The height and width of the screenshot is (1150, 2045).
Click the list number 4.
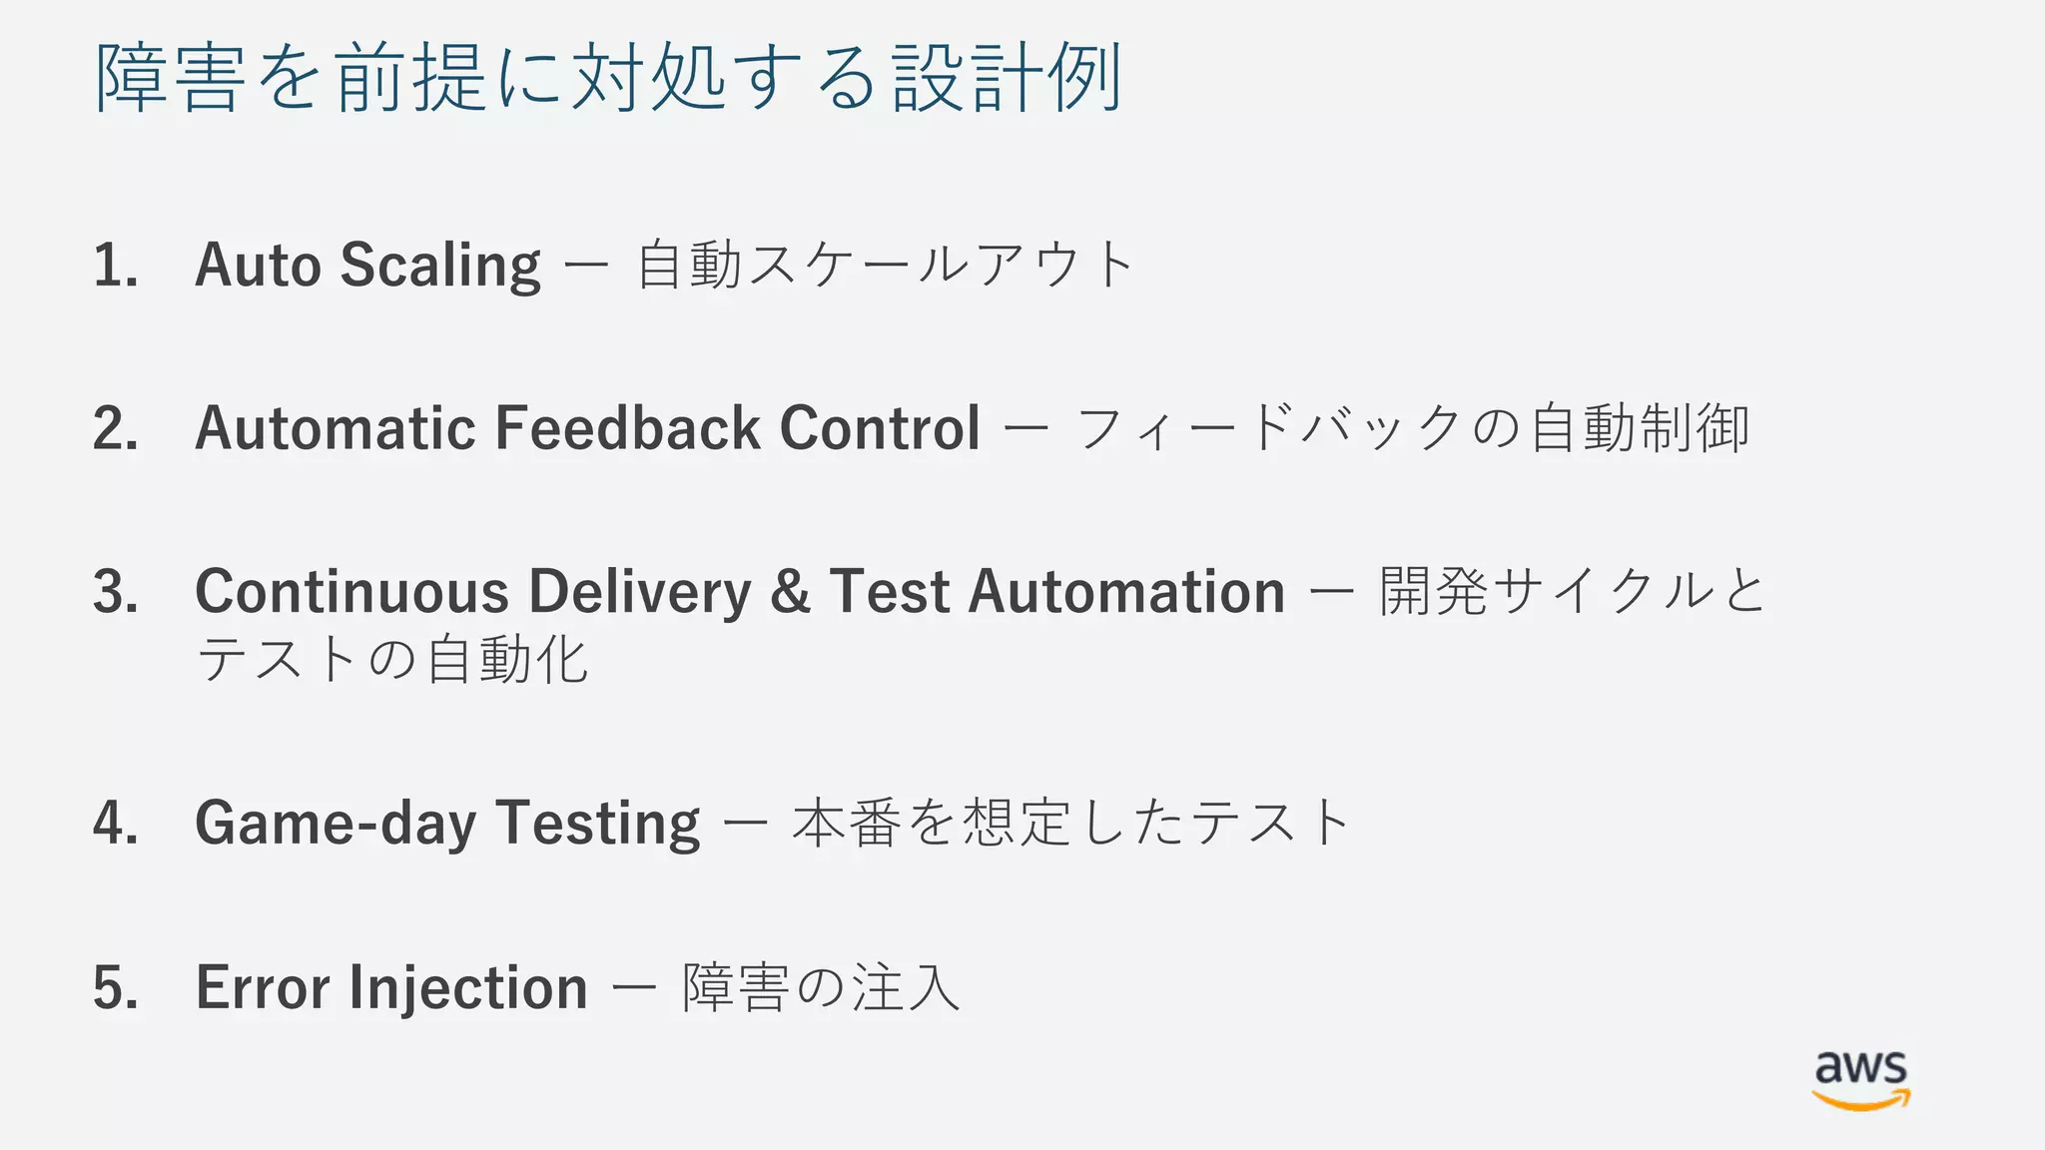(x=116, y=824)
